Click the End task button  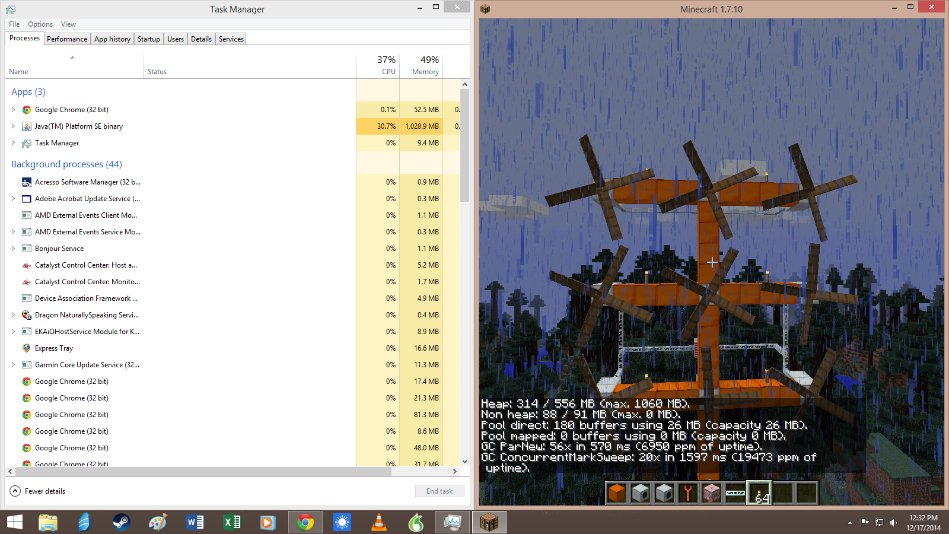coord(440,491)
